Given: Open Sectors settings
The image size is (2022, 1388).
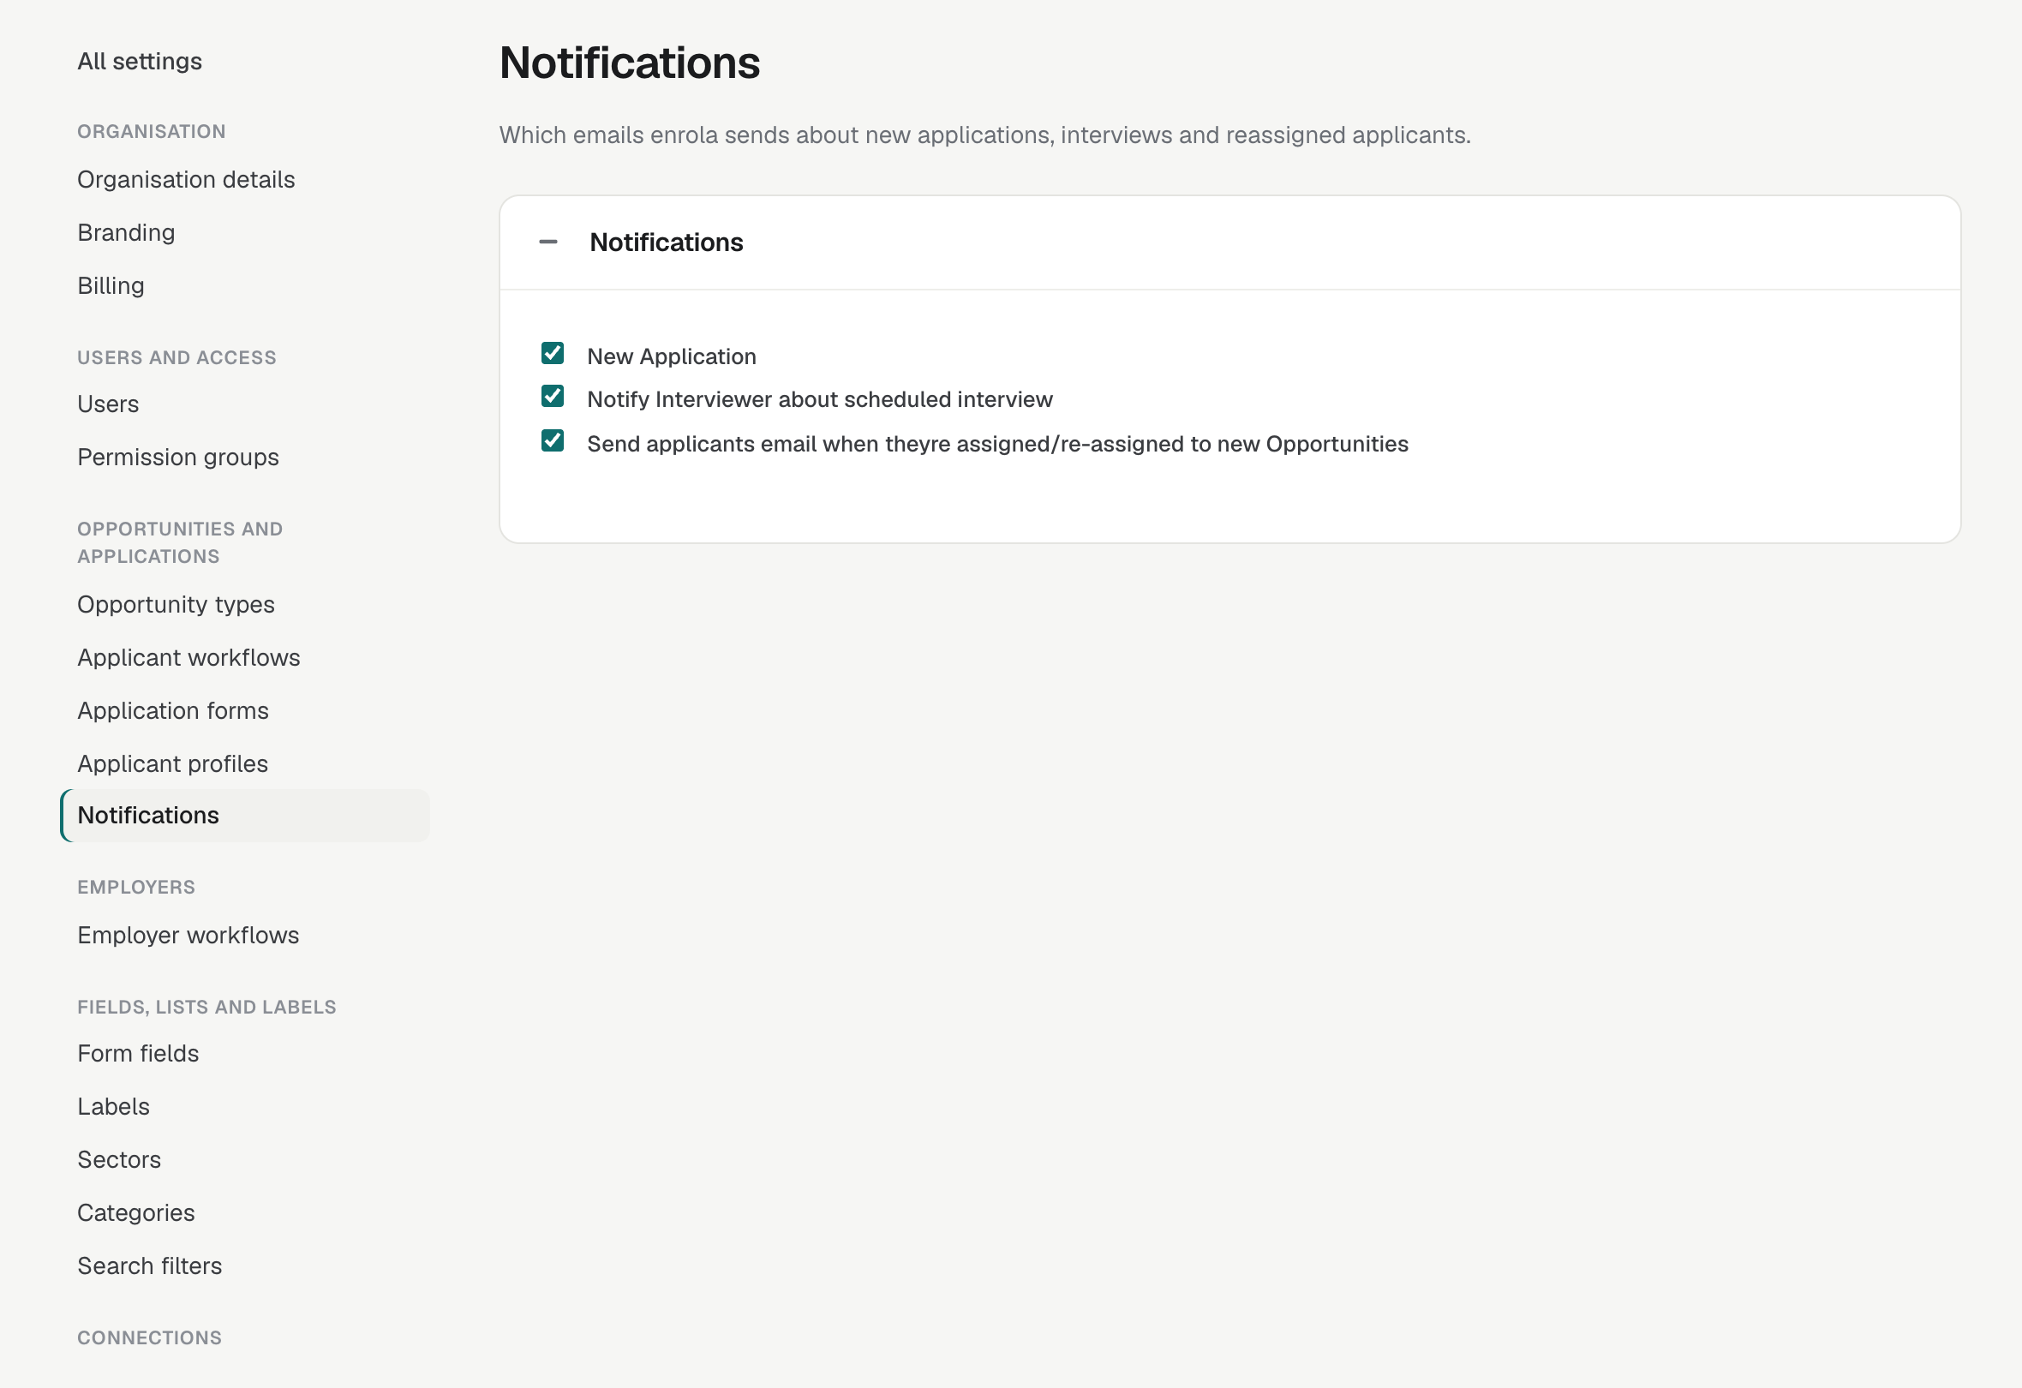Looking at the screenshot, I should pos(119,1160).
